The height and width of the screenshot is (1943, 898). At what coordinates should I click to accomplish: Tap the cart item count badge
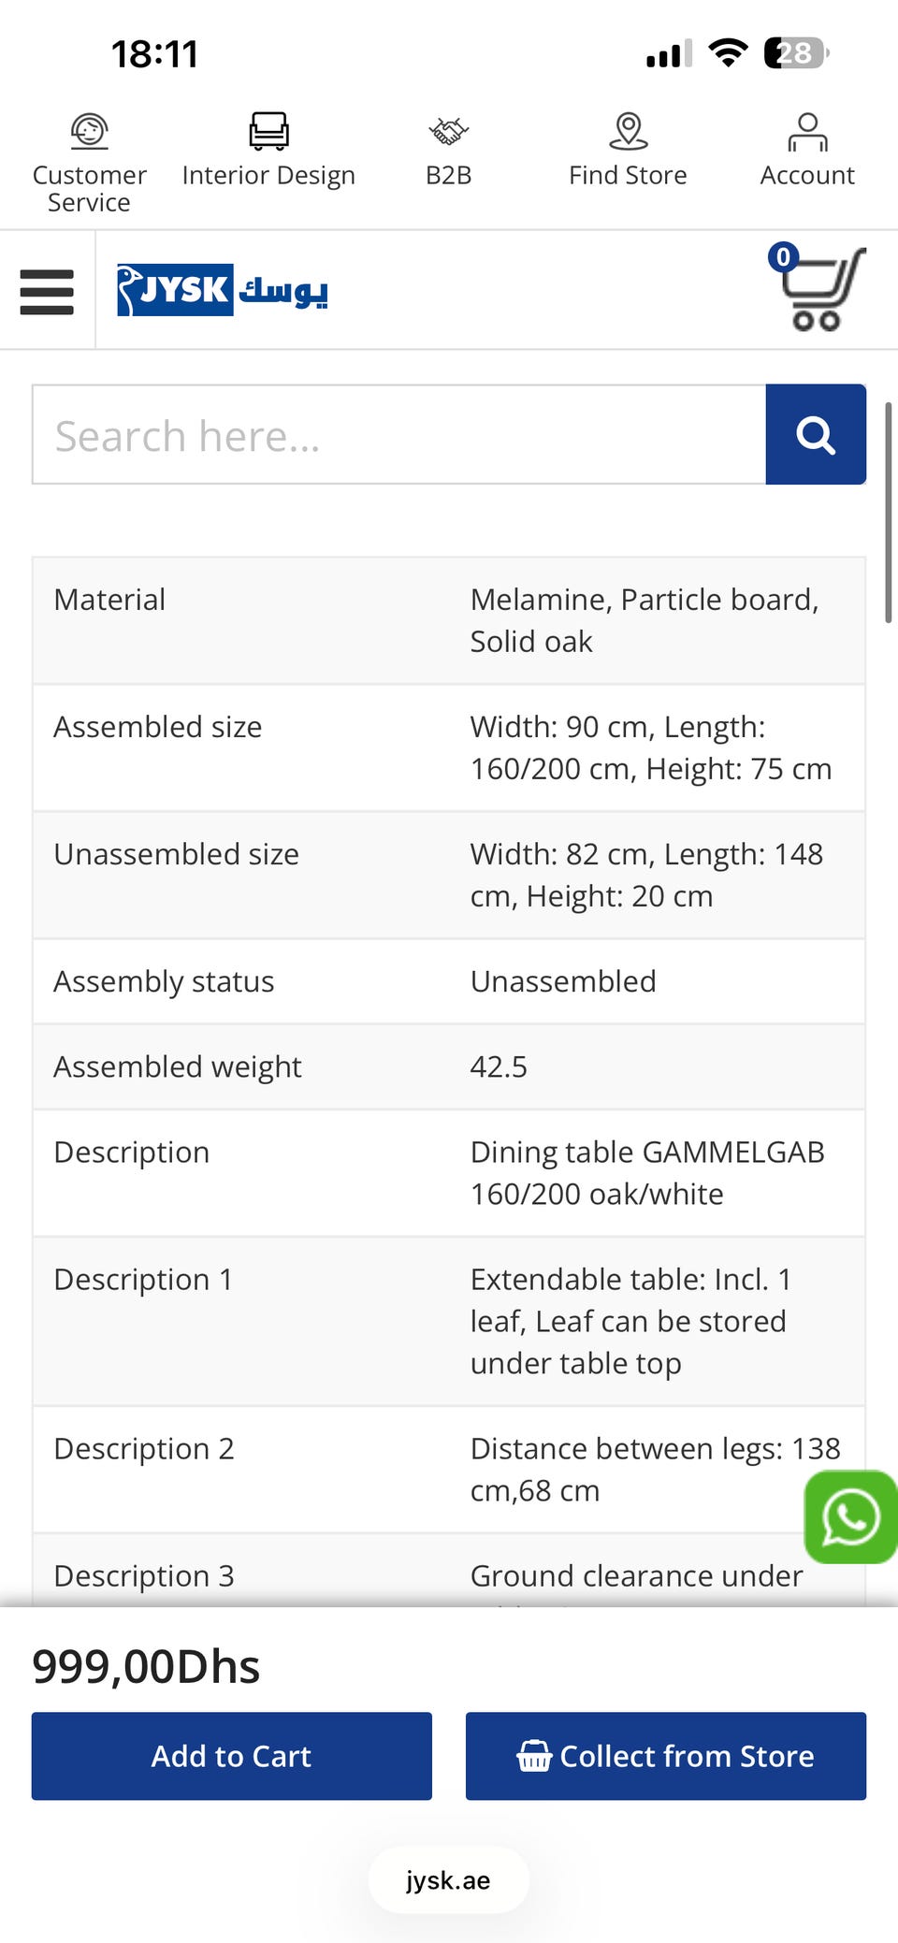[x=783, y=256]
